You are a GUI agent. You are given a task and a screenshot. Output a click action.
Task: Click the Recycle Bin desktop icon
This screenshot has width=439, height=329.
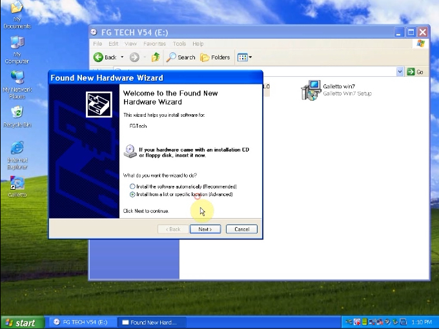(x=17, y=117)
